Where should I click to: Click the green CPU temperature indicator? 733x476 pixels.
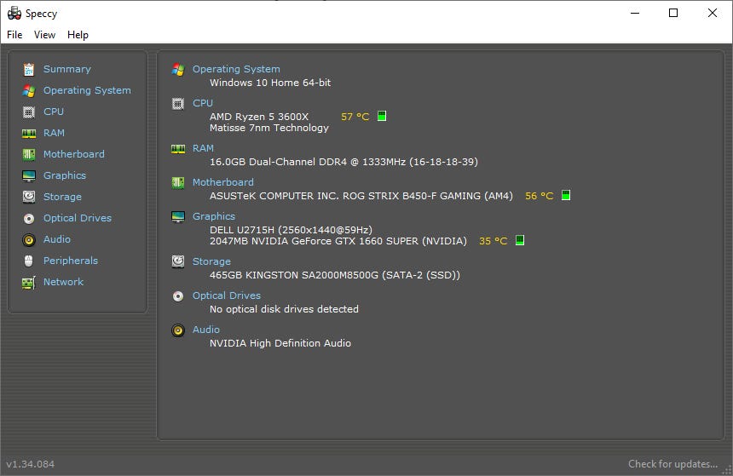point(382,116)
